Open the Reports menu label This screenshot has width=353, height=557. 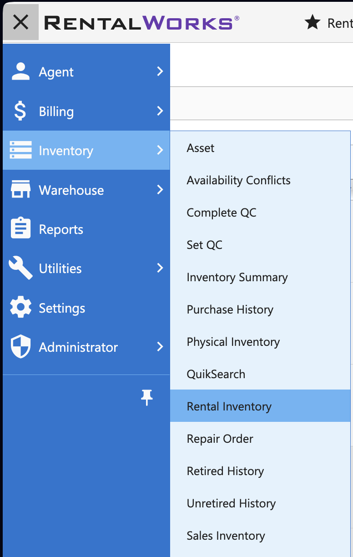coord(61,229)
